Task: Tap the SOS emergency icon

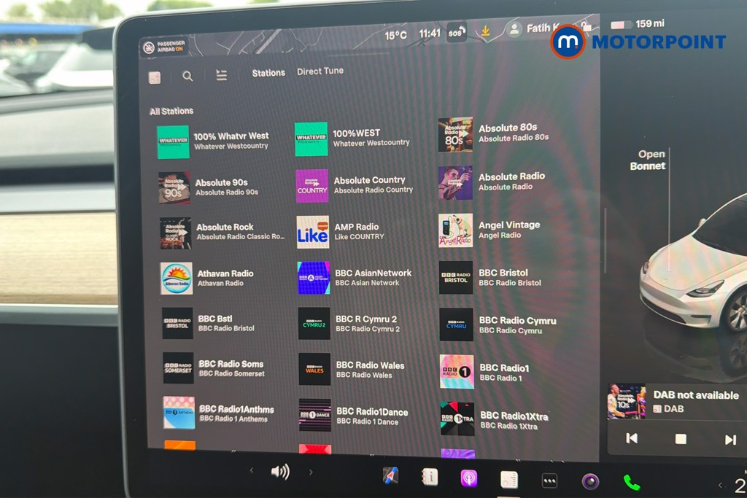Action: point(455,33)
